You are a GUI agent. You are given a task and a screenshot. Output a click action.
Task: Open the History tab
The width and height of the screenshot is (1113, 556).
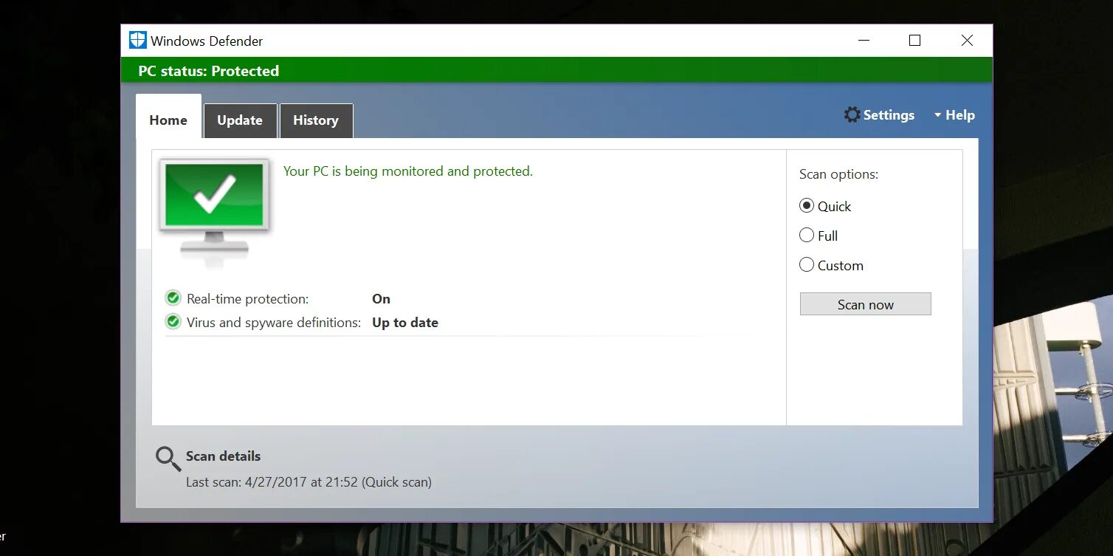pyautogui.click(x=316, y=120)
